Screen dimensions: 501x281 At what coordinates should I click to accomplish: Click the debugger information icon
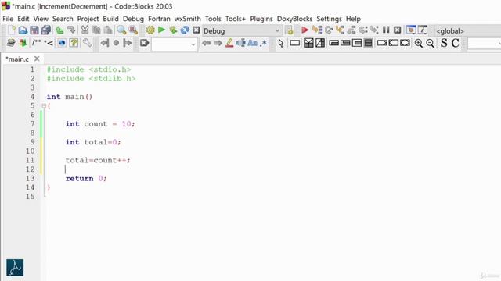(x=423, y=30)
